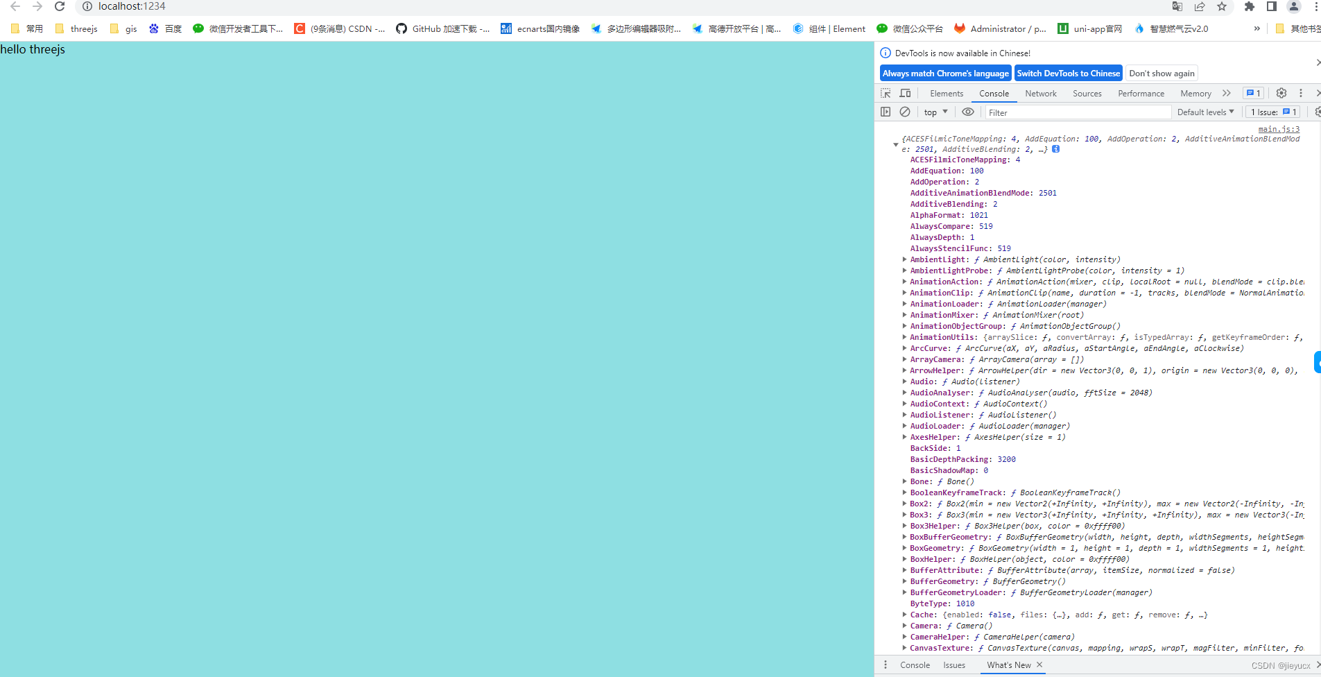Viewport: 1321px width, 677px height.
Task: Bookmark this page with the star
Action: point(1222,6)
